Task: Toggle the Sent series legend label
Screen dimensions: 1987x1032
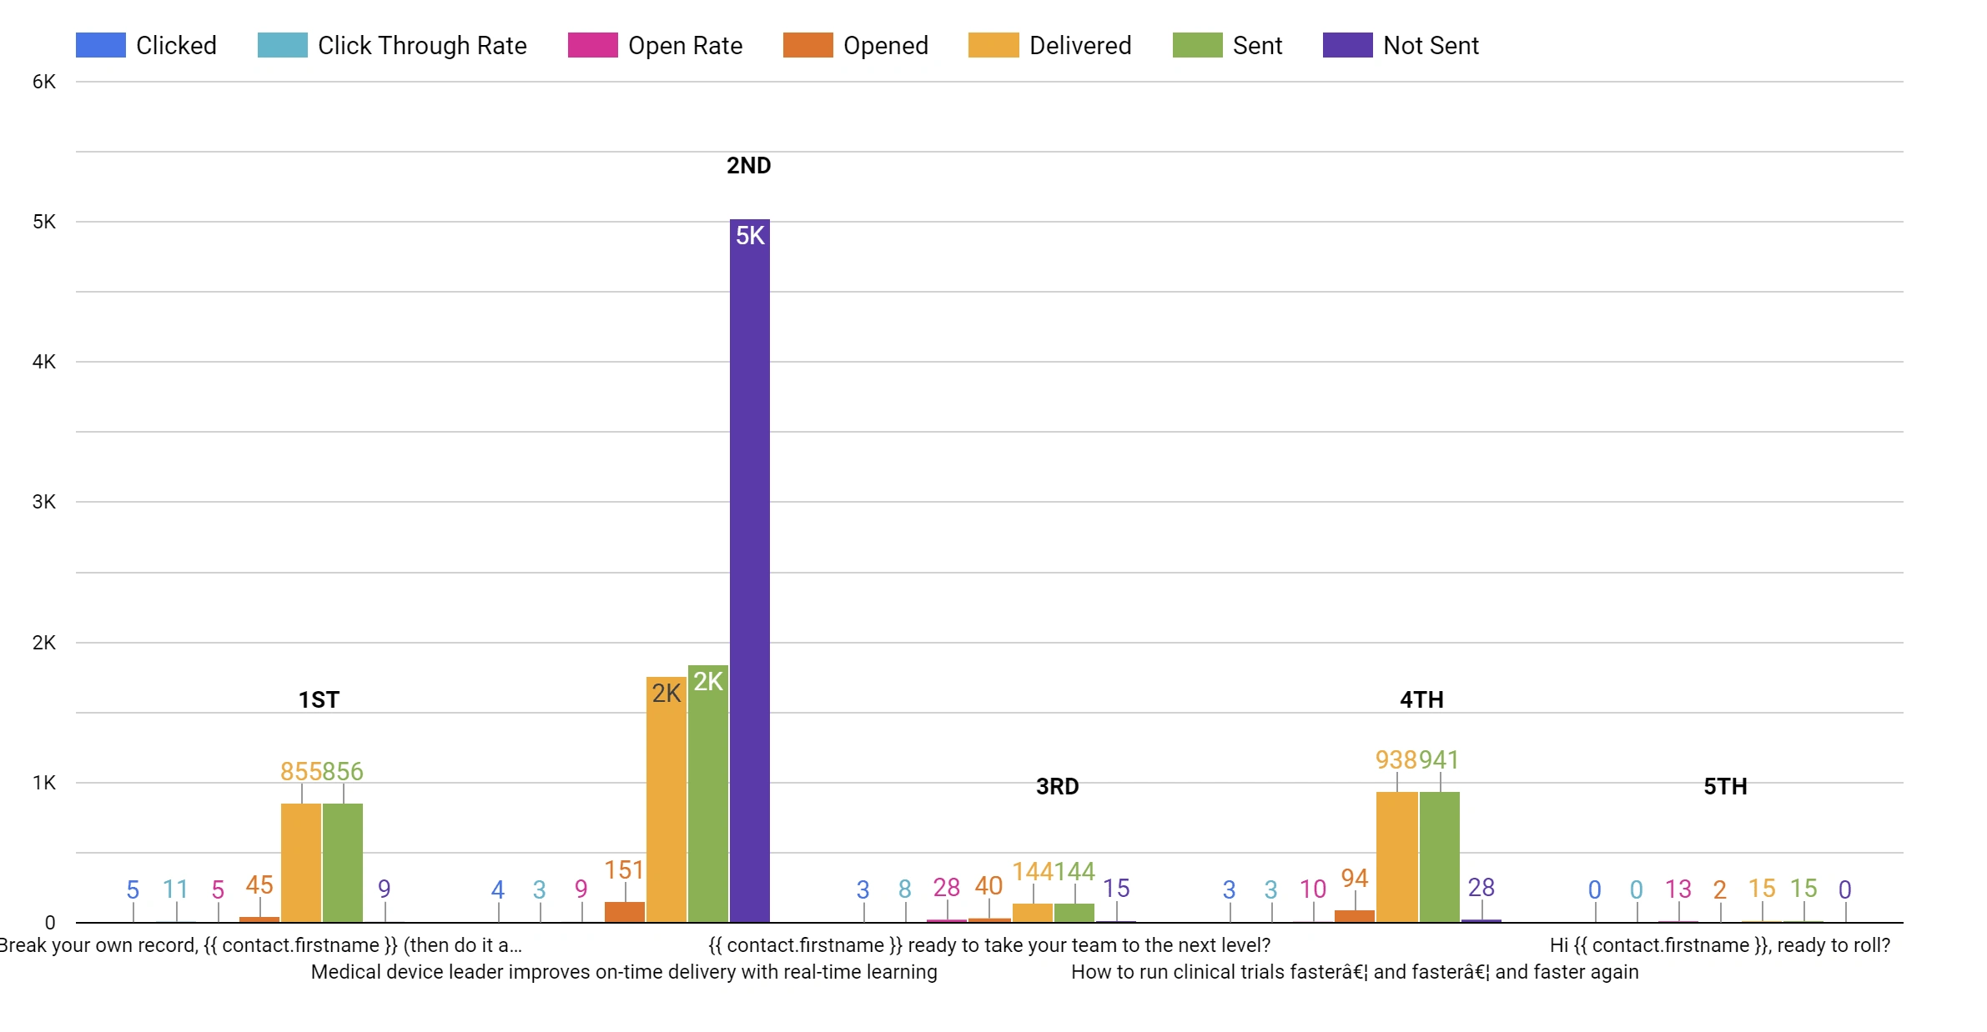Action: point(1257,45)
